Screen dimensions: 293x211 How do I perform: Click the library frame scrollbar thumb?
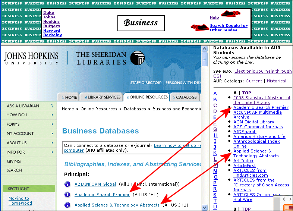(204, 60)
